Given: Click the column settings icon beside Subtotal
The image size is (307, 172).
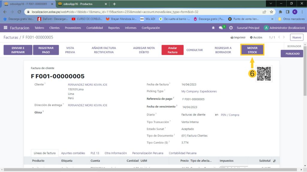Looking at the screenshot, I should point(274,161).
